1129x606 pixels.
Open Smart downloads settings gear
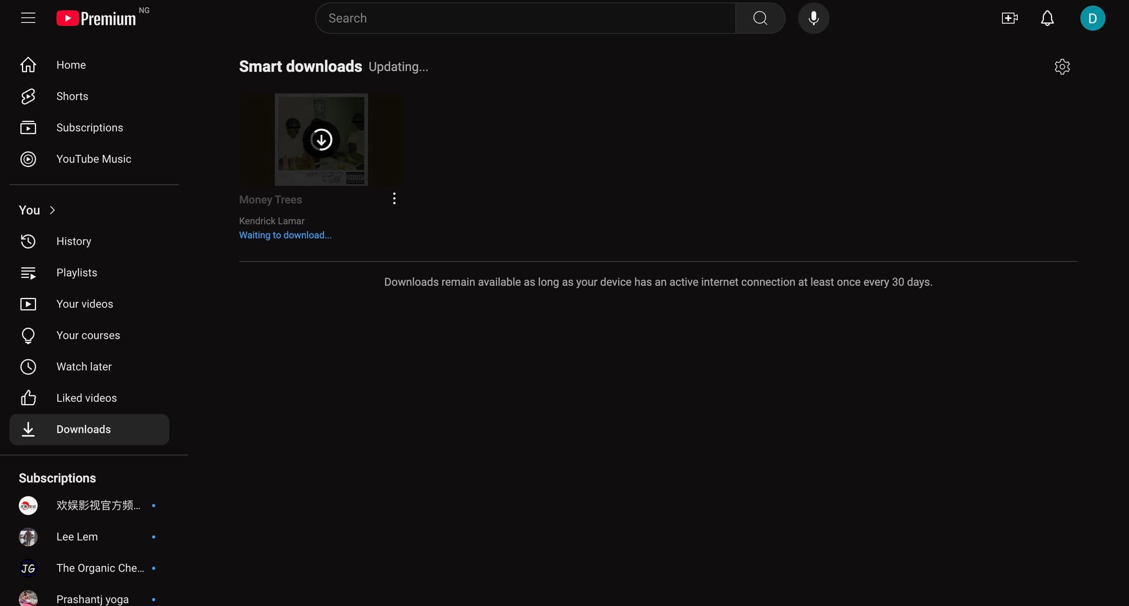pos(1062,67)
